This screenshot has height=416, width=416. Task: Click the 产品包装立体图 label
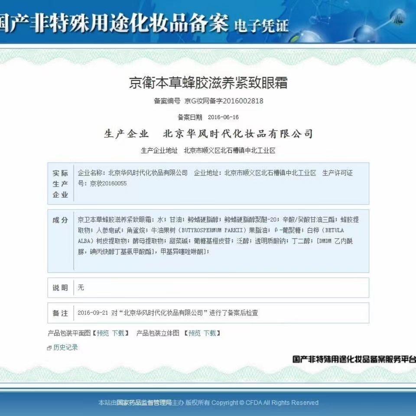tap(158, 333)
